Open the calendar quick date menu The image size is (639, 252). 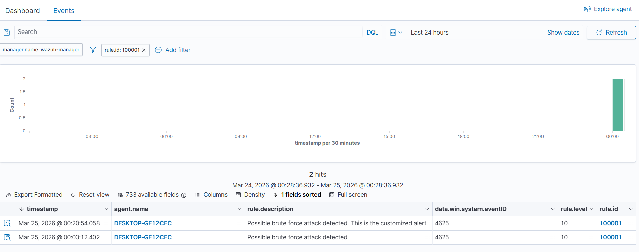(x=396, y=33)
